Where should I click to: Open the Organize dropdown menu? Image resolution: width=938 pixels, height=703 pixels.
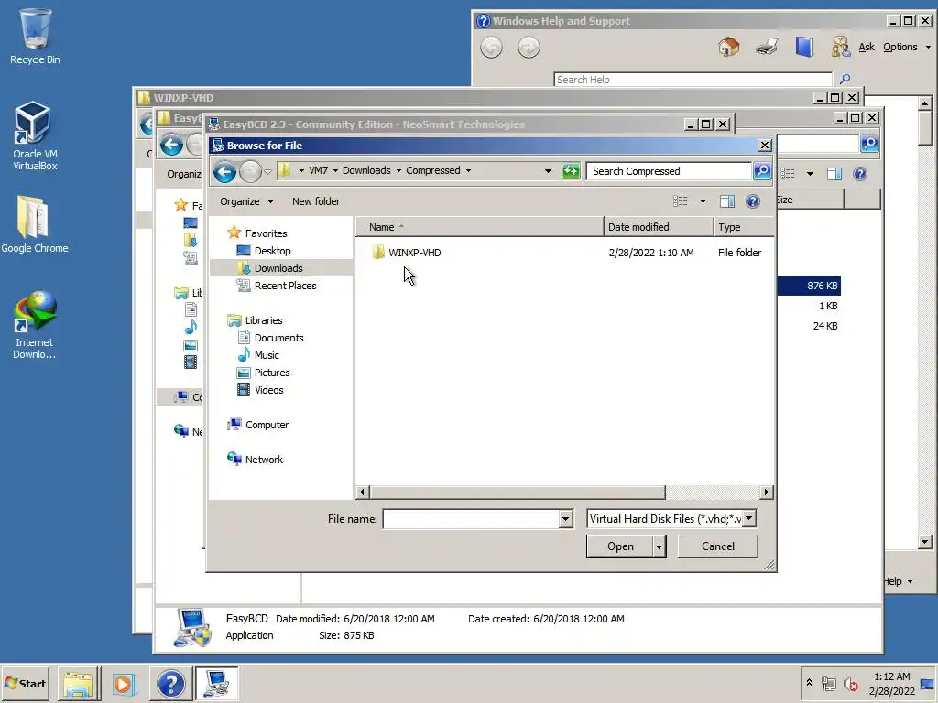[x=246, y=201]
